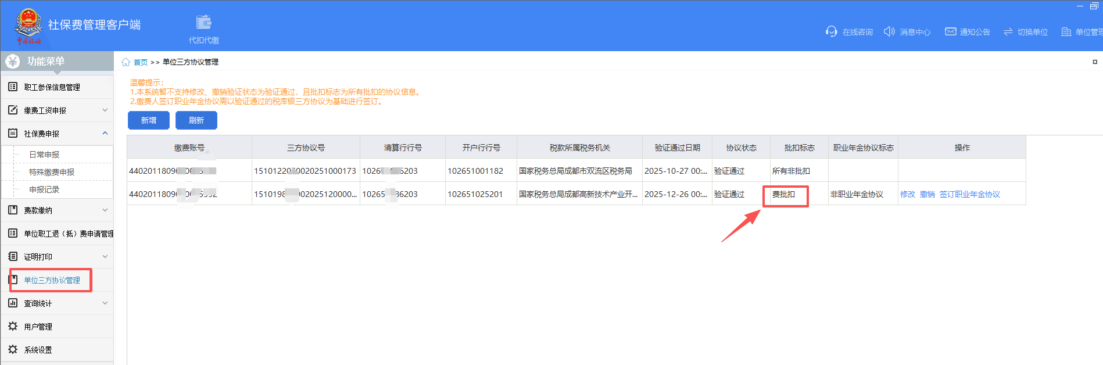
Task: Click the 用户管理 gear icon
Action: tap(13, 327)
